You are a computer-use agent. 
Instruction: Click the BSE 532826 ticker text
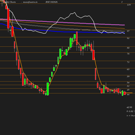[52, 2]
